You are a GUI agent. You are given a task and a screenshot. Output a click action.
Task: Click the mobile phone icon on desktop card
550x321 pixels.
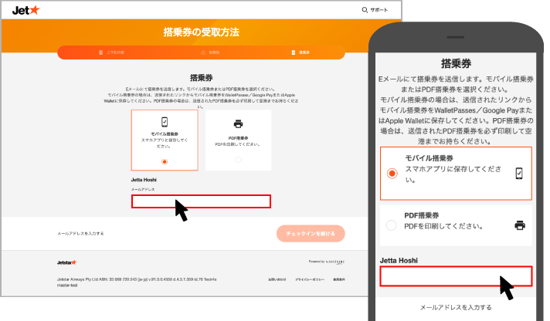click(165, 122)
